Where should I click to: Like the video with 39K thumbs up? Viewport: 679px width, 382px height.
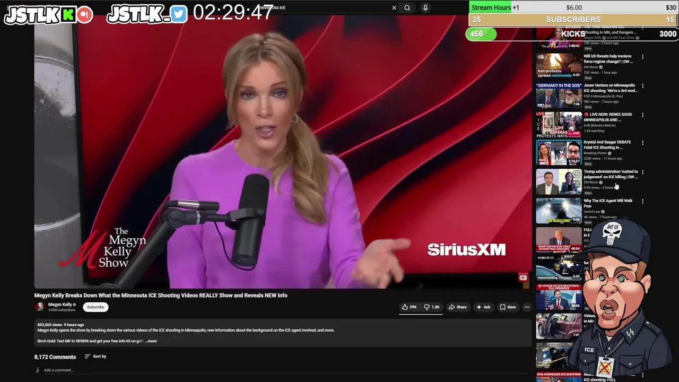410,307
